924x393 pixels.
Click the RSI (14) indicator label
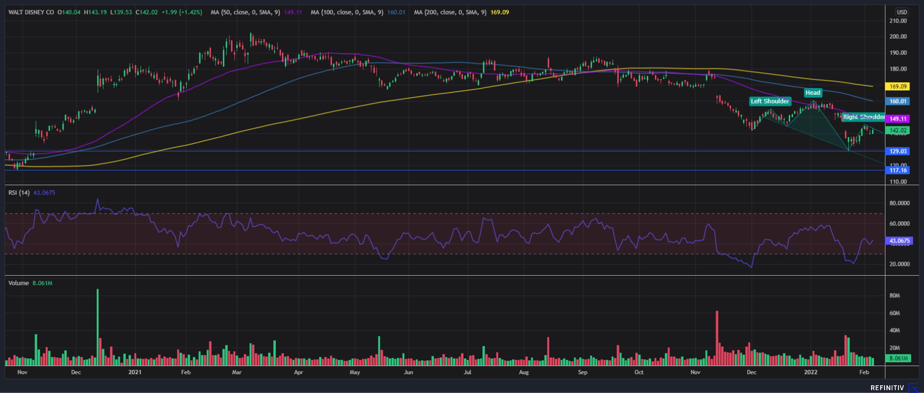(19, 192)
